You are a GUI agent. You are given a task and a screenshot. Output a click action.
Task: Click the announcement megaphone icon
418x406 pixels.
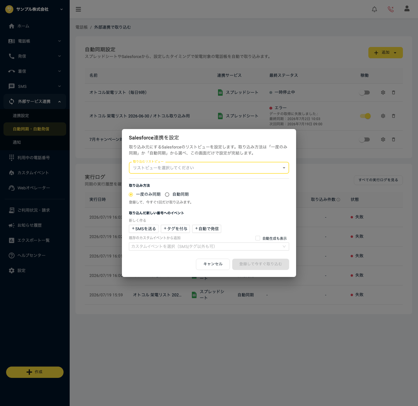tap(12, 225)
